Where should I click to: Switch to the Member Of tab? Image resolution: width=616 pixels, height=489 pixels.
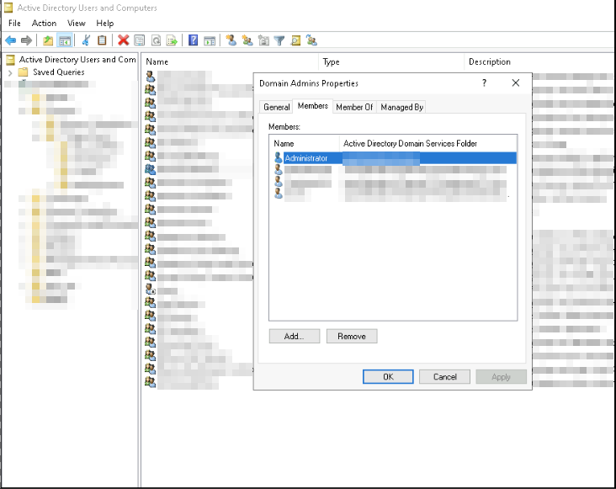click(x=354, y=107)
